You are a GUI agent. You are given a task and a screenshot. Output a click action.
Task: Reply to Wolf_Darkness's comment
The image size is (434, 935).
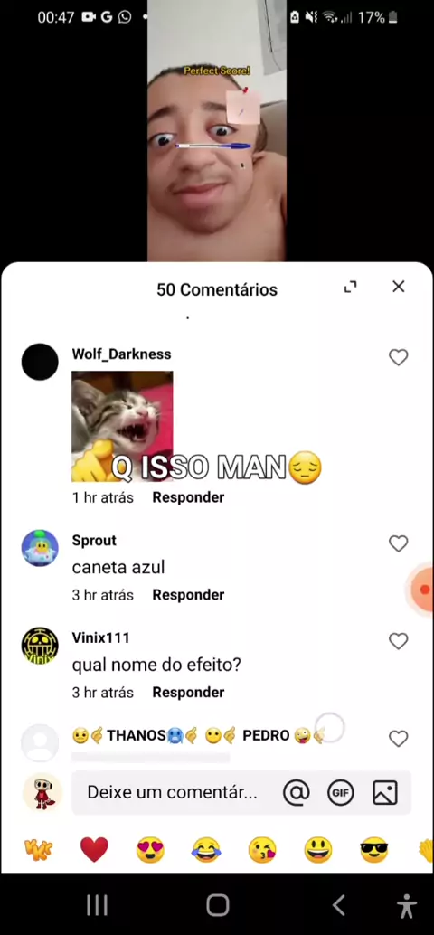[188, 497]
